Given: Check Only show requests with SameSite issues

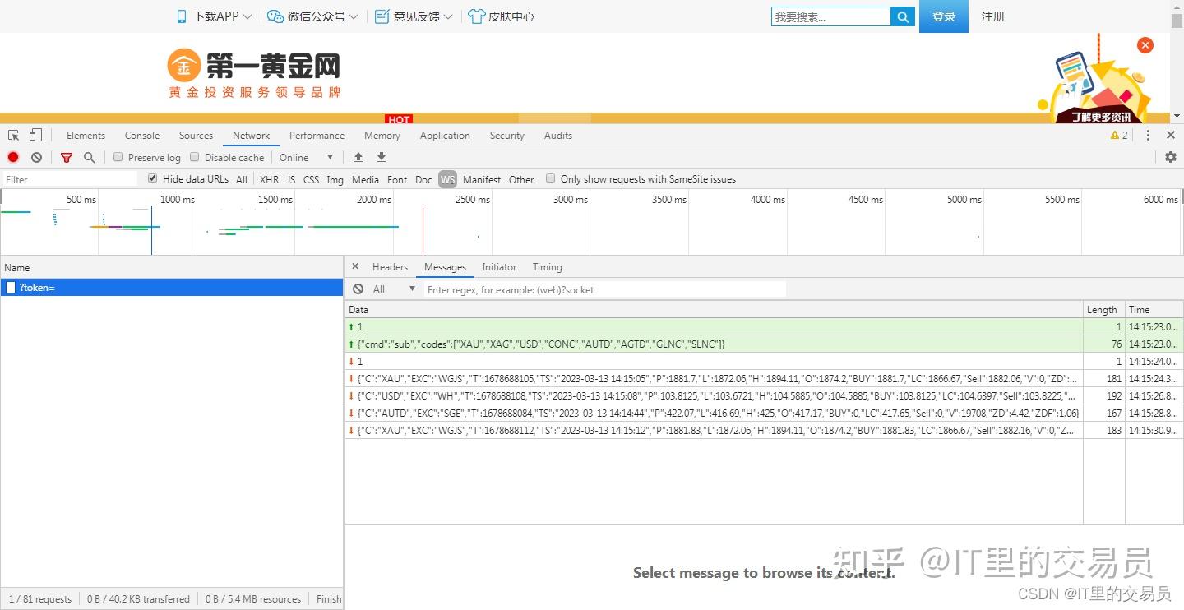Looking at the screenshot, I should point(550,178).
